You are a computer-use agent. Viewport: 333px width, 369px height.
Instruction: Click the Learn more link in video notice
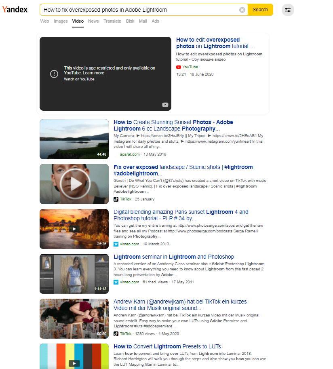[93, 73]
